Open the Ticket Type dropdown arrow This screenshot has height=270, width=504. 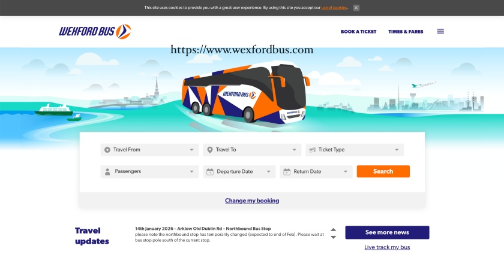pyautogui.click(x=397, y=150)
